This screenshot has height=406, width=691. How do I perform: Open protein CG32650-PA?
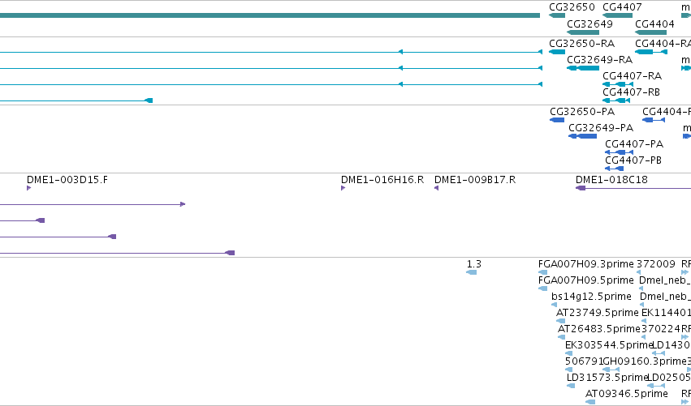pyautogui.click(x=557, y=120)
